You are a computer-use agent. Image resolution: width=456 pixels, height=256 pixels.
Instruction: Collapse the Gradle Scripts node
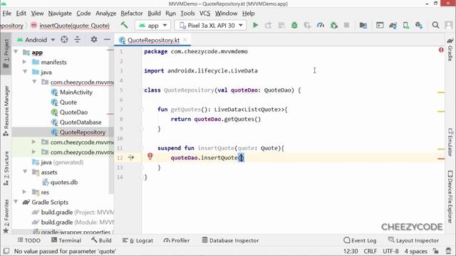(16, 202)
